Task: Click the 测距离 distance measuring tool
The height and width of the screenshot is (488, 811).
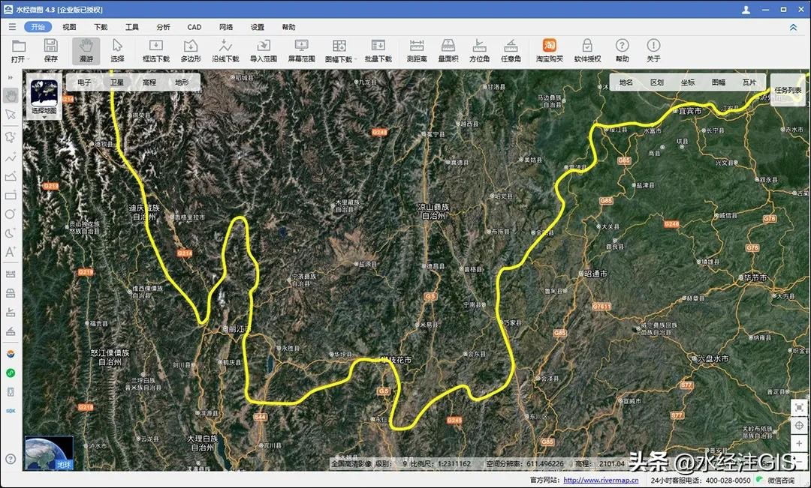Action: point(416,49)
